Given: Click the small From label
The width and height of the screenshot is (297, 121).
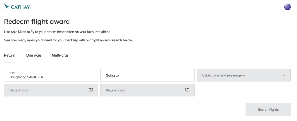Looking at the screenshot, I should coord(12,72).
